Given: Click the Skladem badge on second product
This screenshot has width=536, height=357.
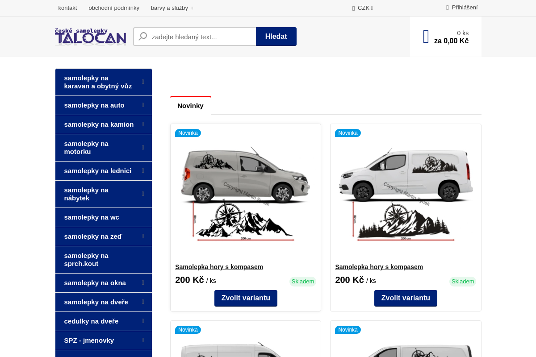Looking at the screenshot, I should [x=462, y=282].
